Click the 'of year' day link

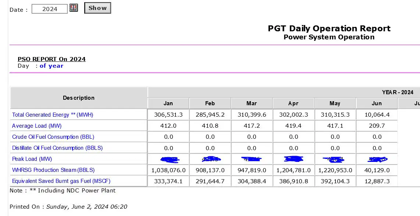click(x=51, y=66)
